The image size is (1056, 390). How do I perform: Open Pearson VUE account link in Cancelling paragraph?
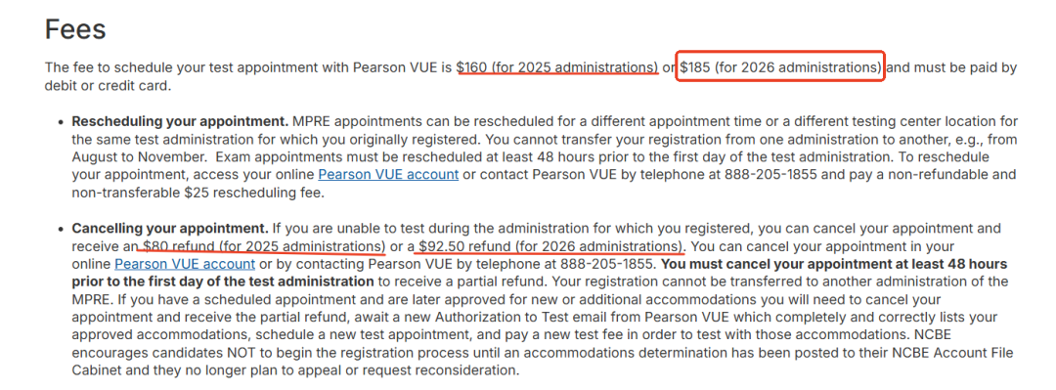(x=185, y=263)
